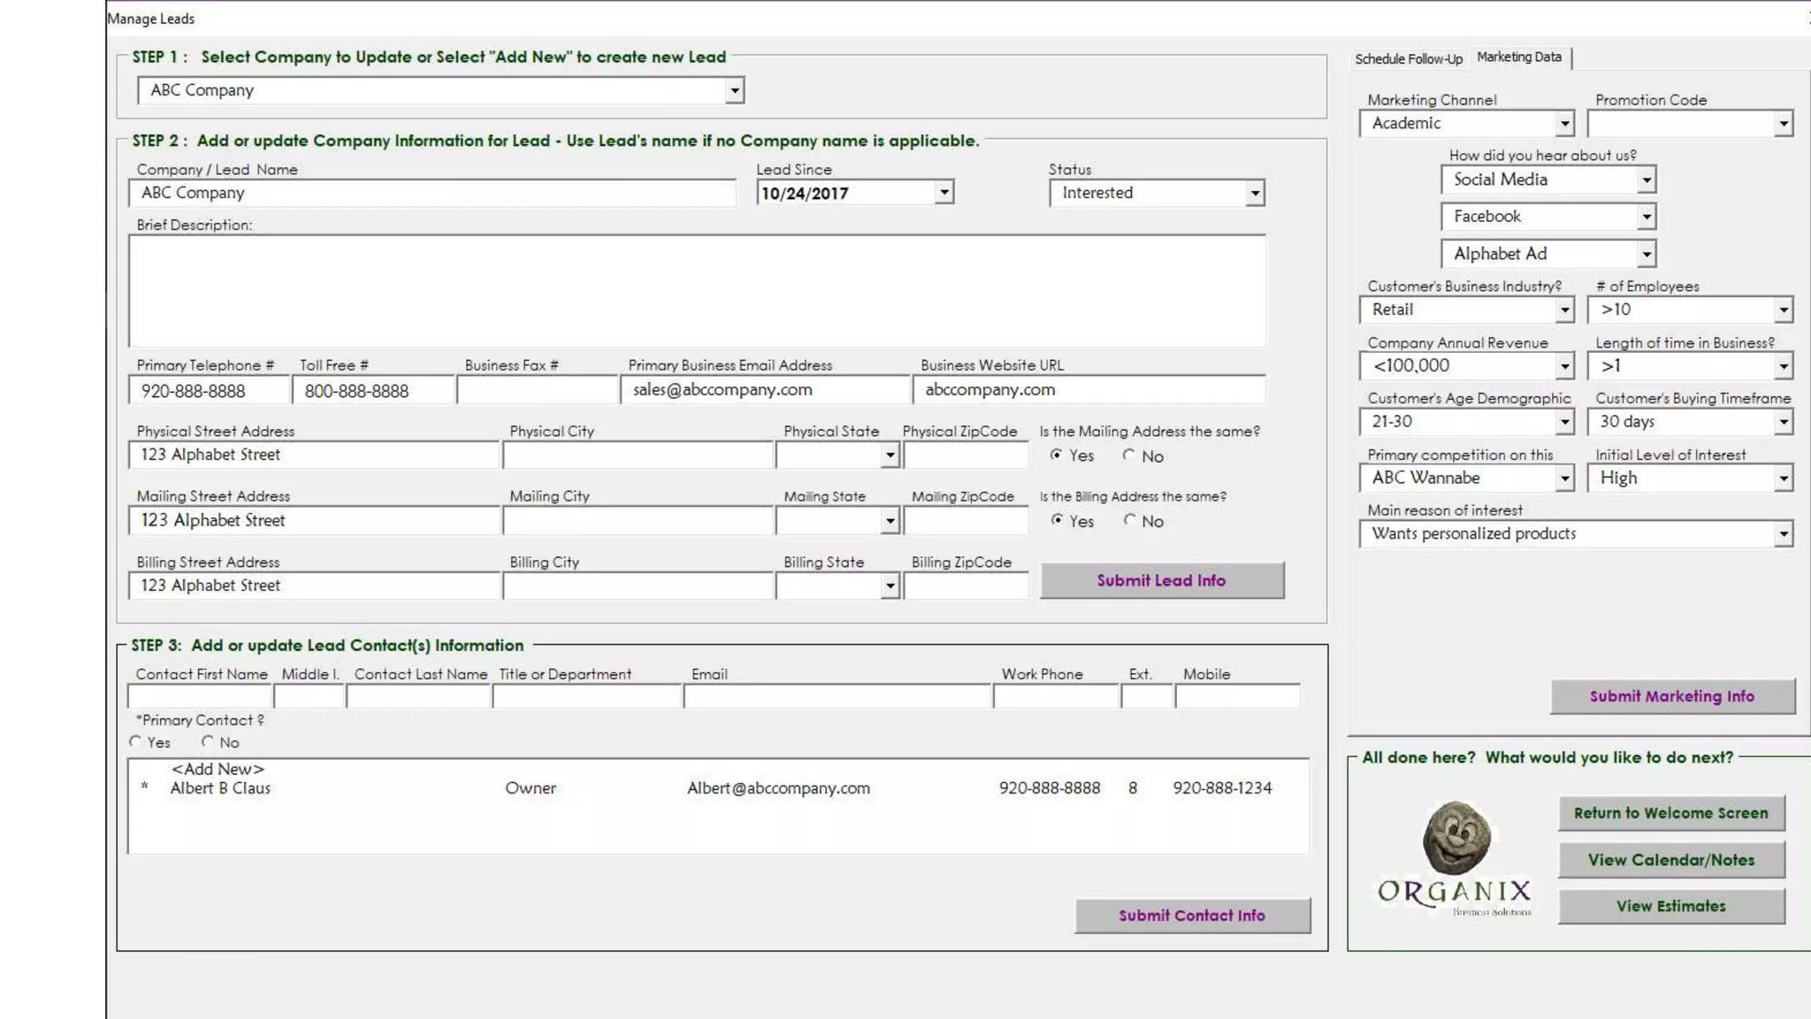Open the Initial Level of Interest dropdown
Viewport: 1811px width, 1019px height.
click(1783, 479)
